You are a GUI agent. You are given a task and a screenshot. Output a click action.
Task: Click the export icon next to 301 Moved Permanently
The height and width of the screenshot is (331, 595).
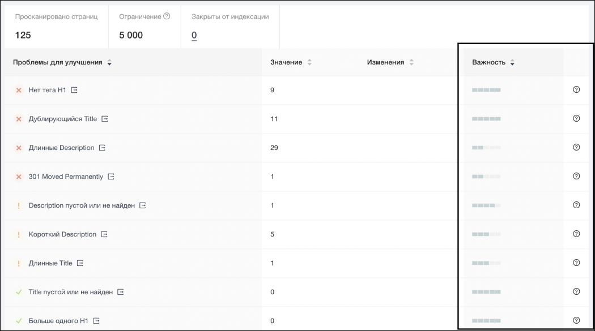111,177
